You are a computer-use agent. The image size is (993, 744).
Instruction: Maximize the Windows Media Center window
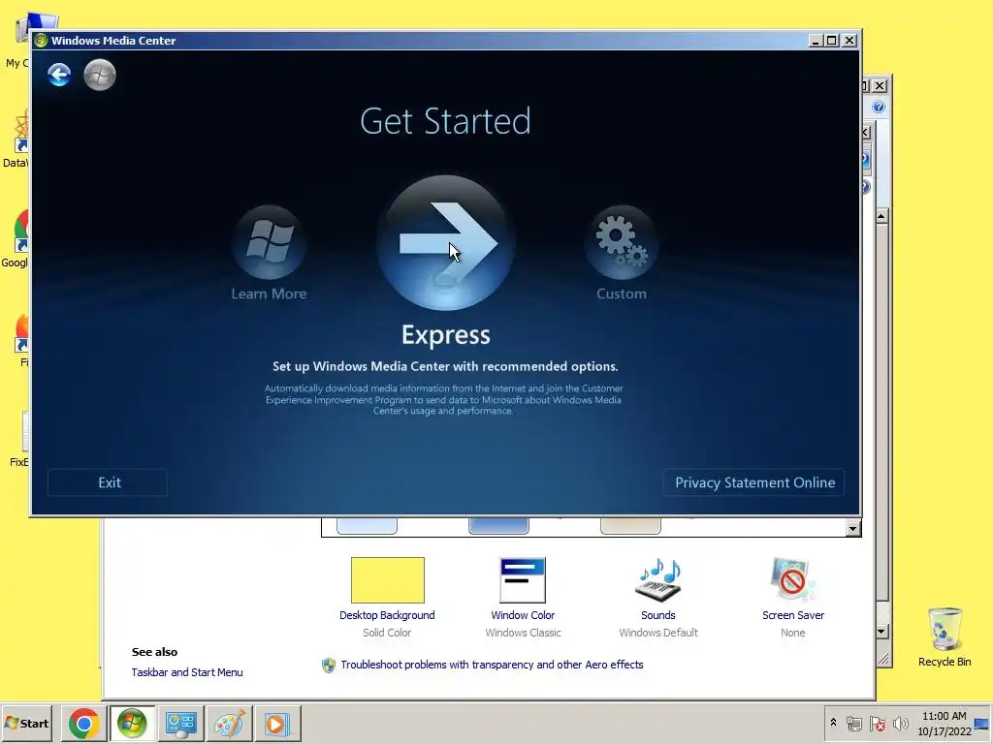pyautogui.click(x=832, y=41)
